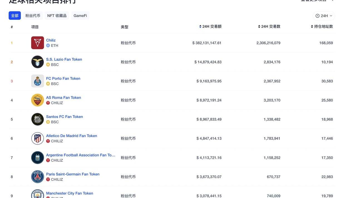356x198 pixels.
Task: Click the $ 3,673,370.07 volume value
Action: coord(209,177)
